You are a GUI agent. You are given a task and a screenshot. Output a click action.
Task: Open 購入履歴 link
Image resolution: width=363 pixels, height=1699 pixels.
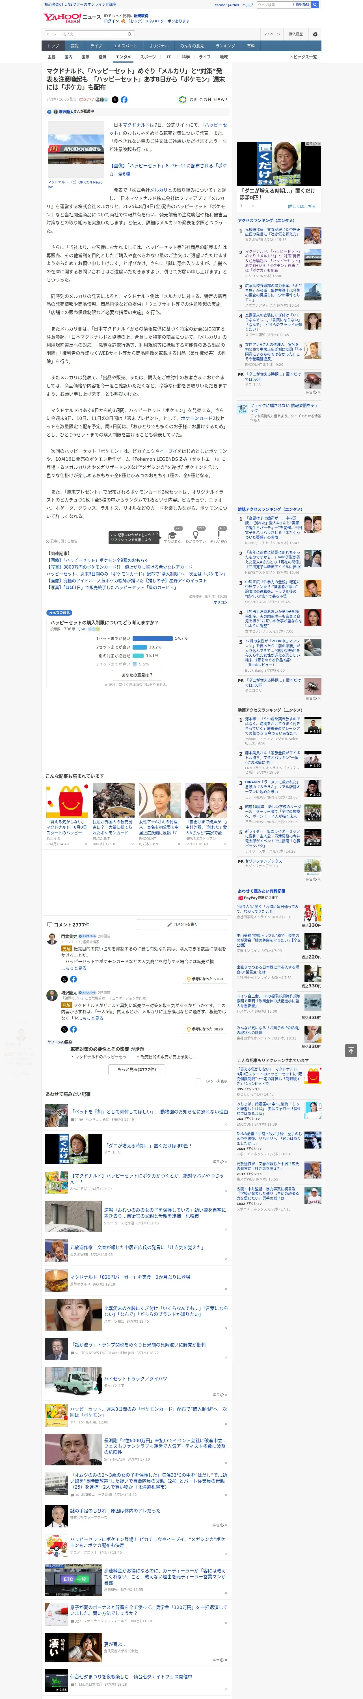click(296, 34)
